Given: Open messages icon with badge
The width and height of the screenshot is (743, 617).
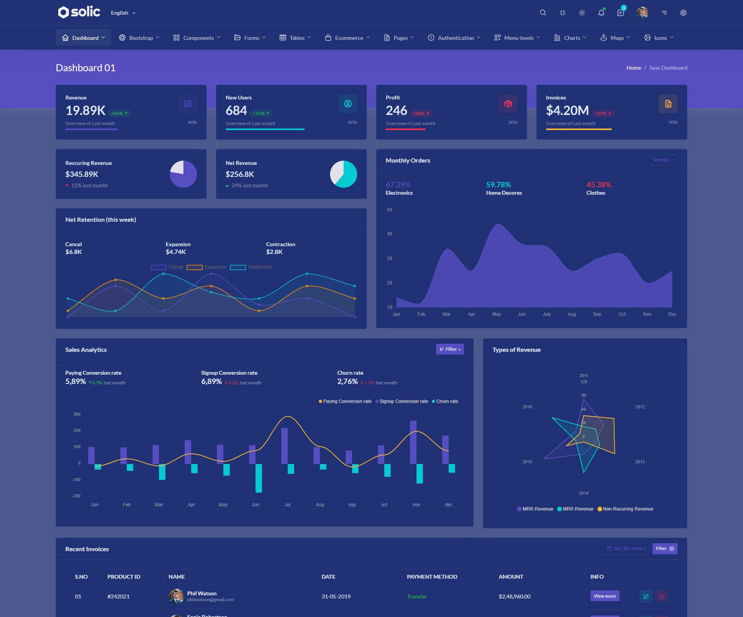Looking at the screenshot, I should (x=621, y=13).
